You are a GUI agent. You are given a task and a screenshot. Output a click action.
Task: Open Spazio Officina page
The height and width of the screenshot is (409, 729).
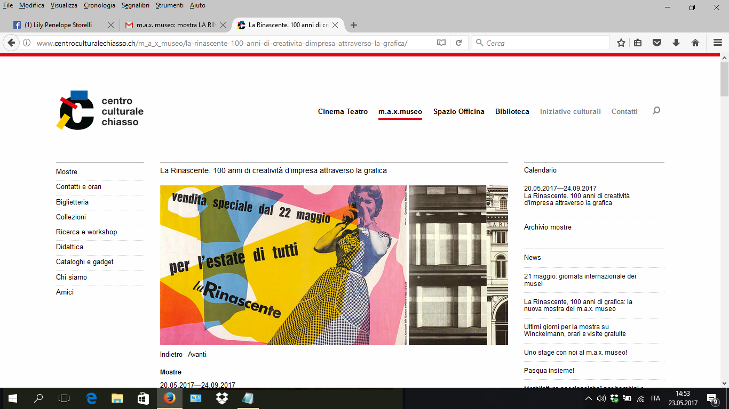tap(459, 111)
